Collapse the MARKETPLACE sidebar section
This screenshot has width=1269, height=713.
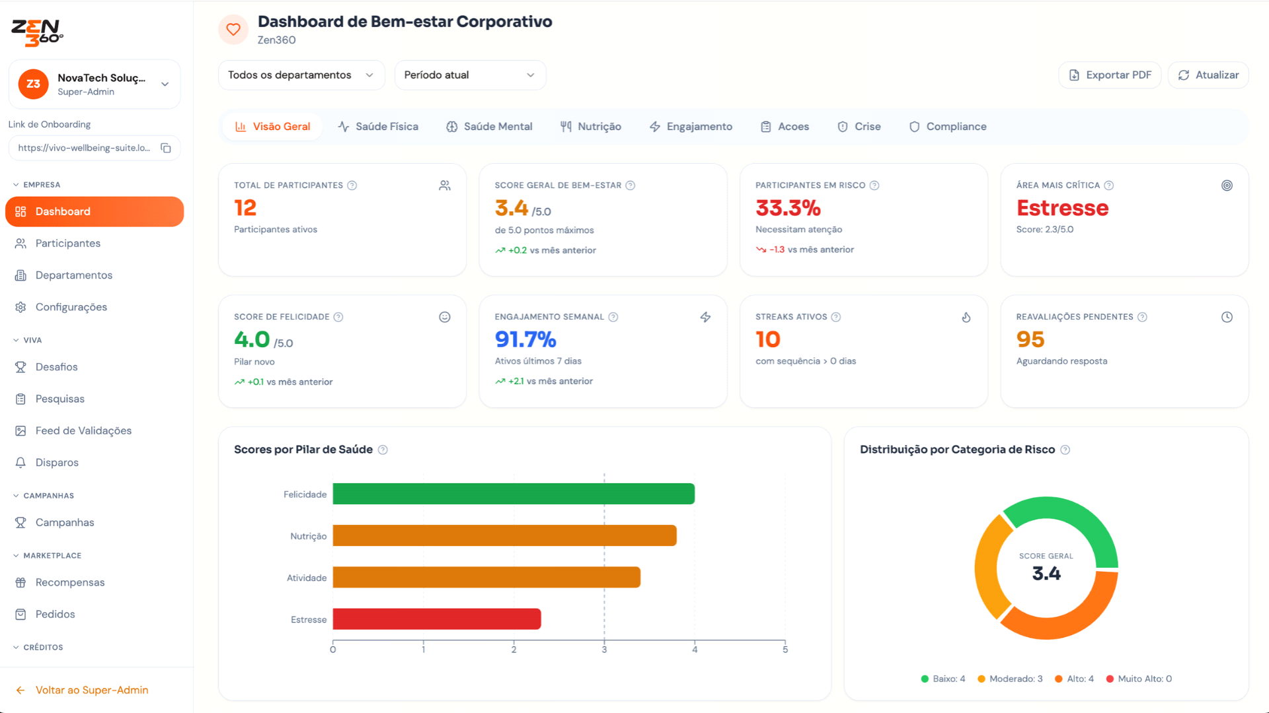click(48, 556)
